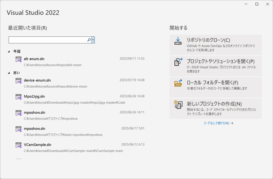Open mposhow.sln in デスクトップ¥mposhow
Screen dimensions: 273x179
[x=80, y=115]
